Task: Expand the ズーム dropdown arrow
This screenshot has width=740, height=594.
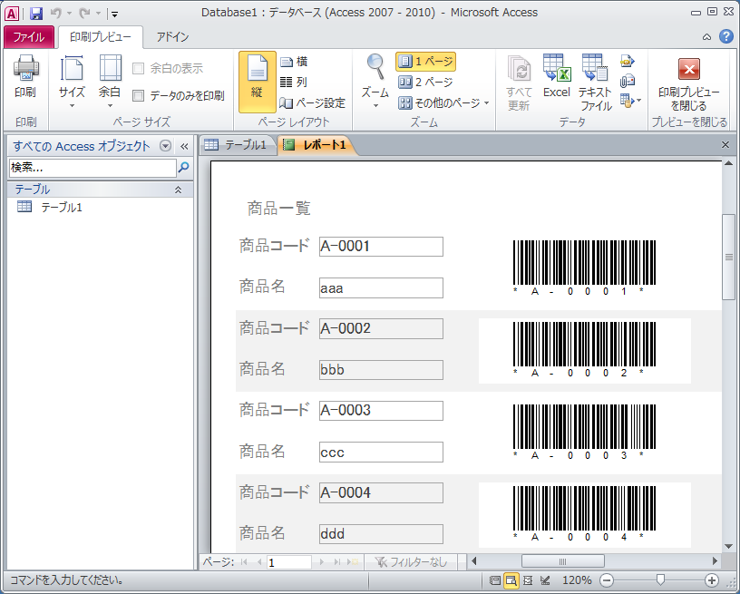Action: [375, 106]
